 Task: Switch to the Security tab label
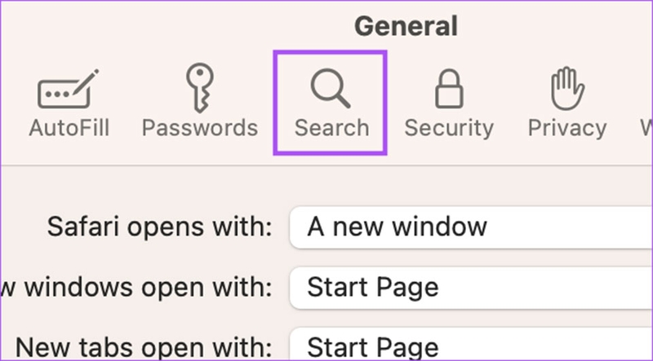[x=449, y=128]
